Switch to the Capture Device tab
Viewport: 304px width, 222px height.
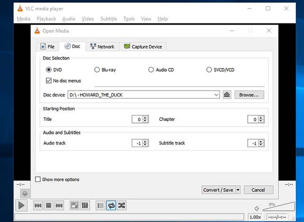(x=143, y=47)
